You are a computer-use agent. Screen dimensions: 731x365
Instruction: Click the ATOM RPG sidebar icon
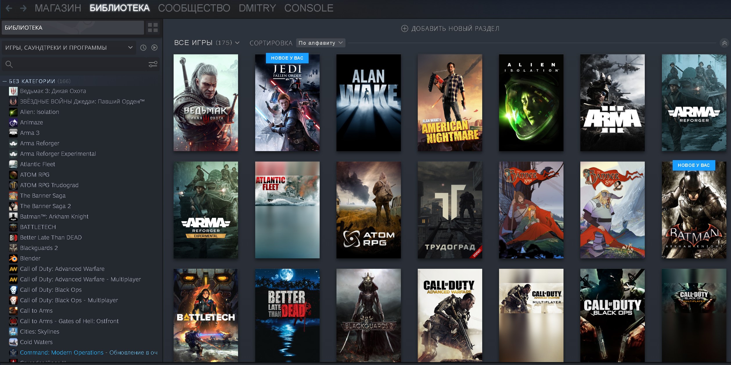tap(13, 175)
